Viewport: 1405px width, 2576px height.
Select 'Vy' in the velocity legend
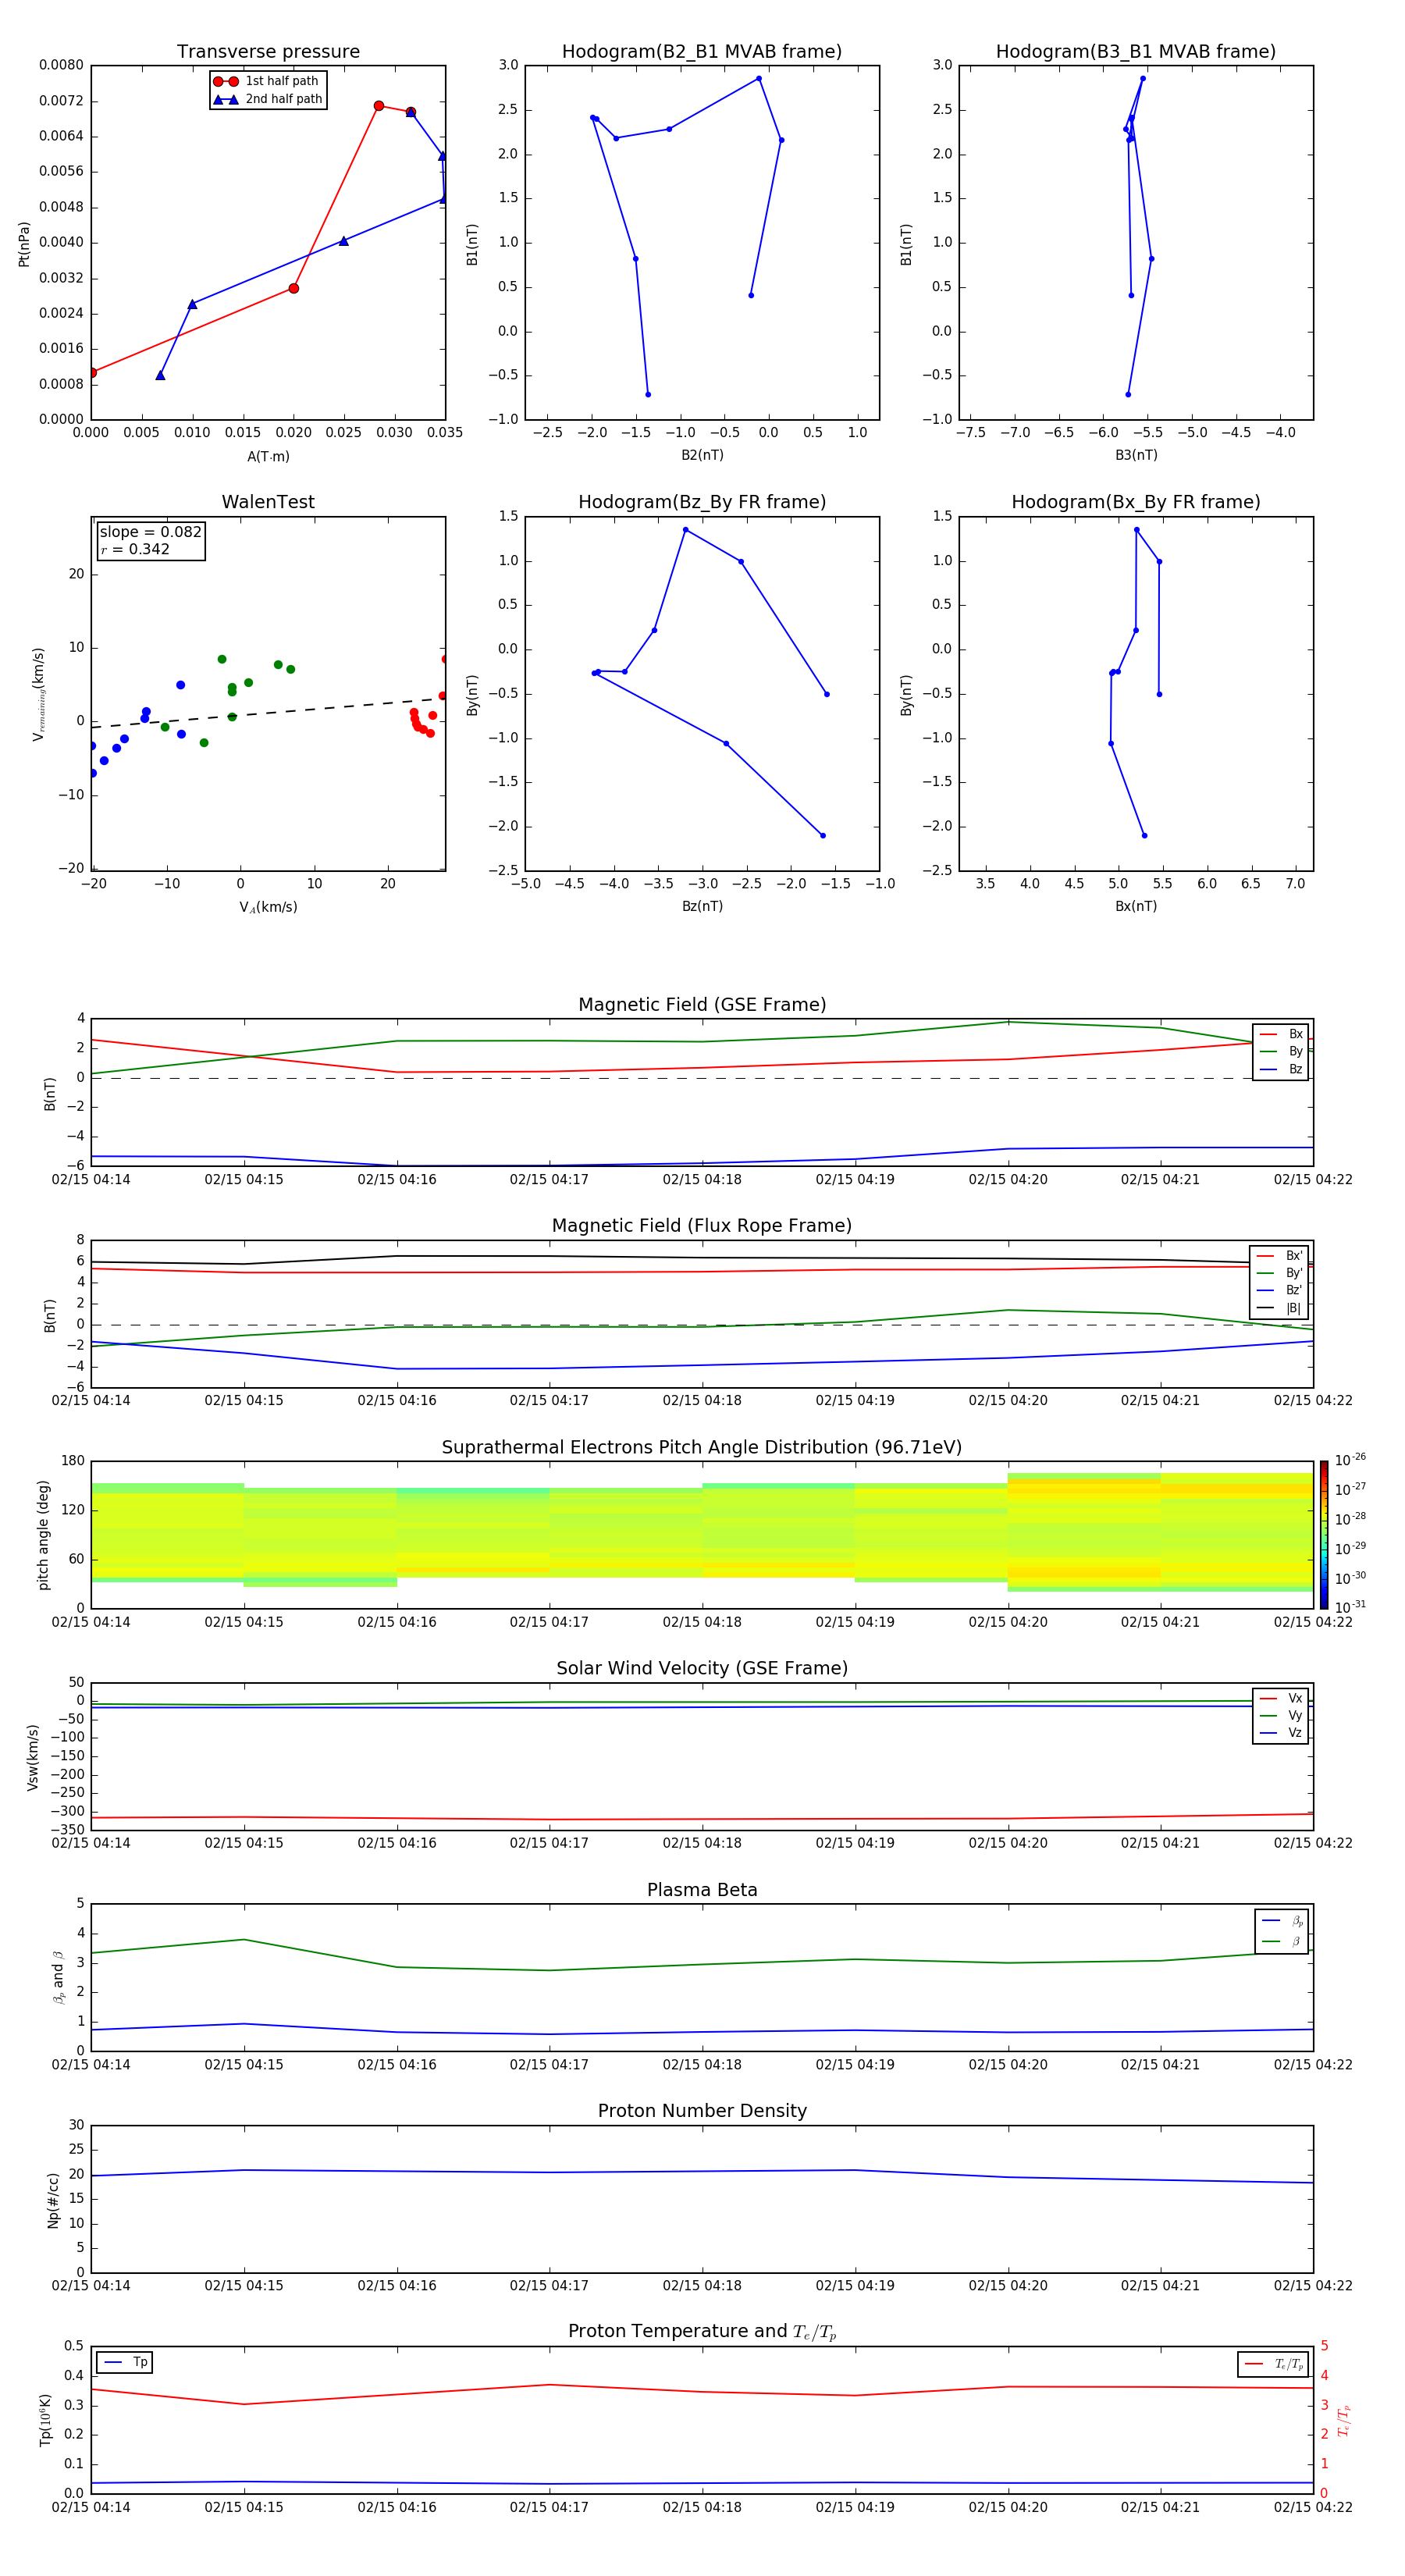click(x=1281, y=1716)
